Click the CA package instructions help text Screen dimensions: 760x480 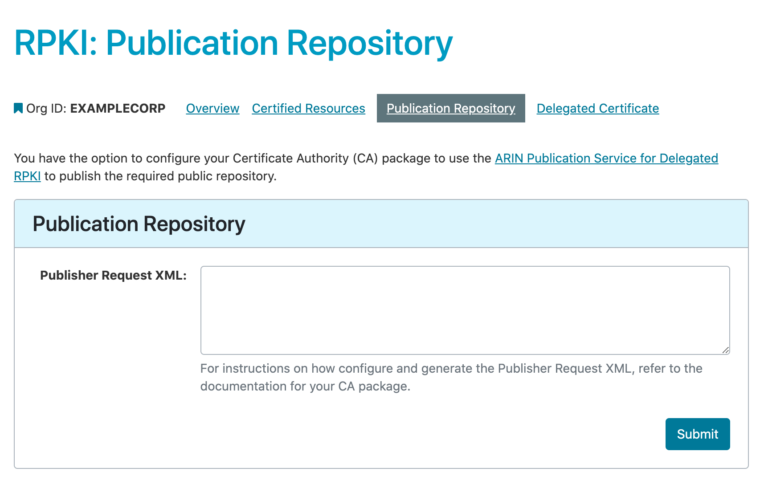click(x=451, y=377)
